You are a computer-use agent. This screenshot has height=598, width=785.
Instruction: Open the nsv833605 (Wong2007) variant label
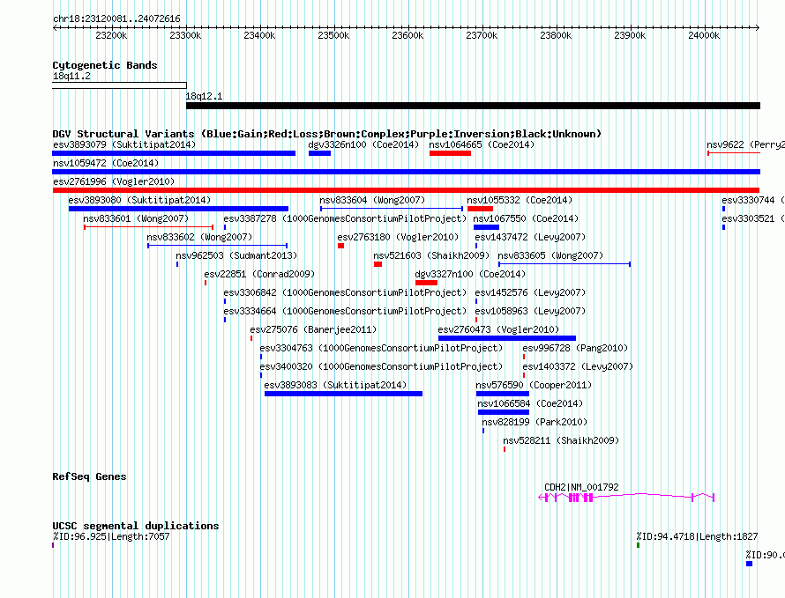point(550,255)
